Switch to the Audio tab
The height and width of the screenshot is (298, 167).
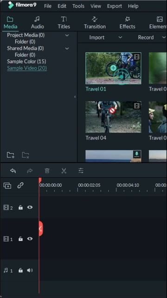coord(37,23)
